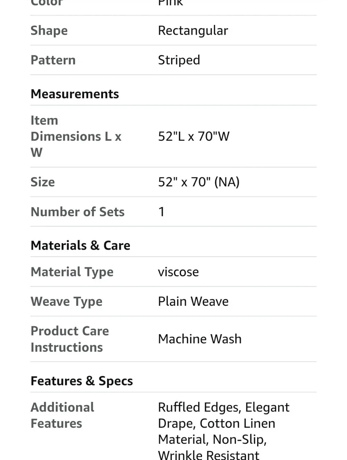Click the Materials & Care heading
This screenshot has width=347, height=460.
80,245
